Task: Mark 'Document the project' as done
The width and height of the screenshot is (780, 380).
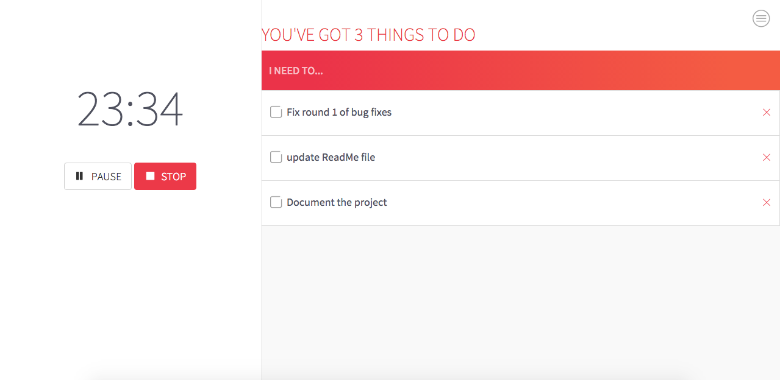Action: coord(276,202)
